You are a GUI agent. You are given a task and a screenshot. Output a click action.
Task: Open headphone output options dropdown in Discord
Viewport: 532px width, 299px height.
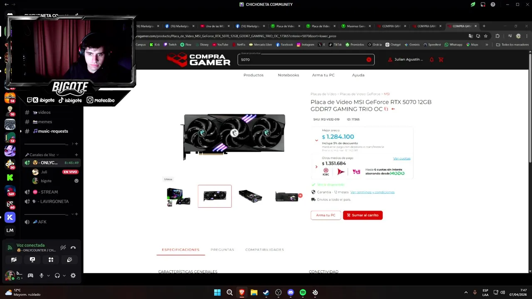point(64,275)
